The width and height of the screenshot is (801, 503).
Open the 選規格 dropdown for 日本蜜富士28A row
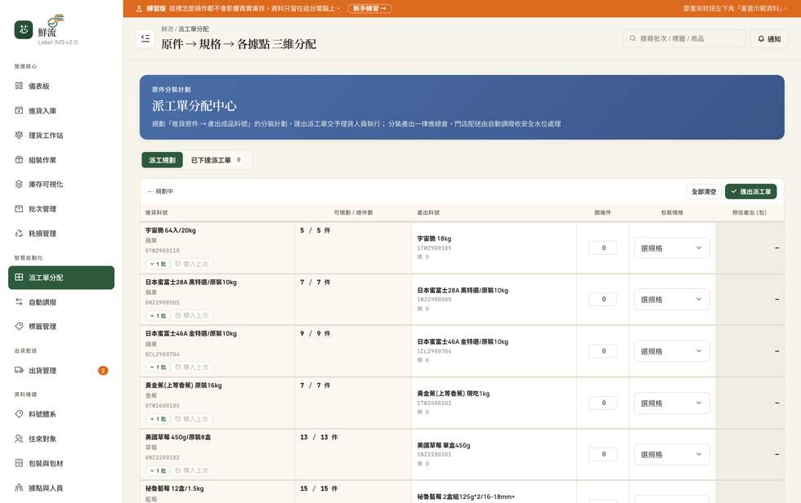pyautogui.click(x=672, y=300)
